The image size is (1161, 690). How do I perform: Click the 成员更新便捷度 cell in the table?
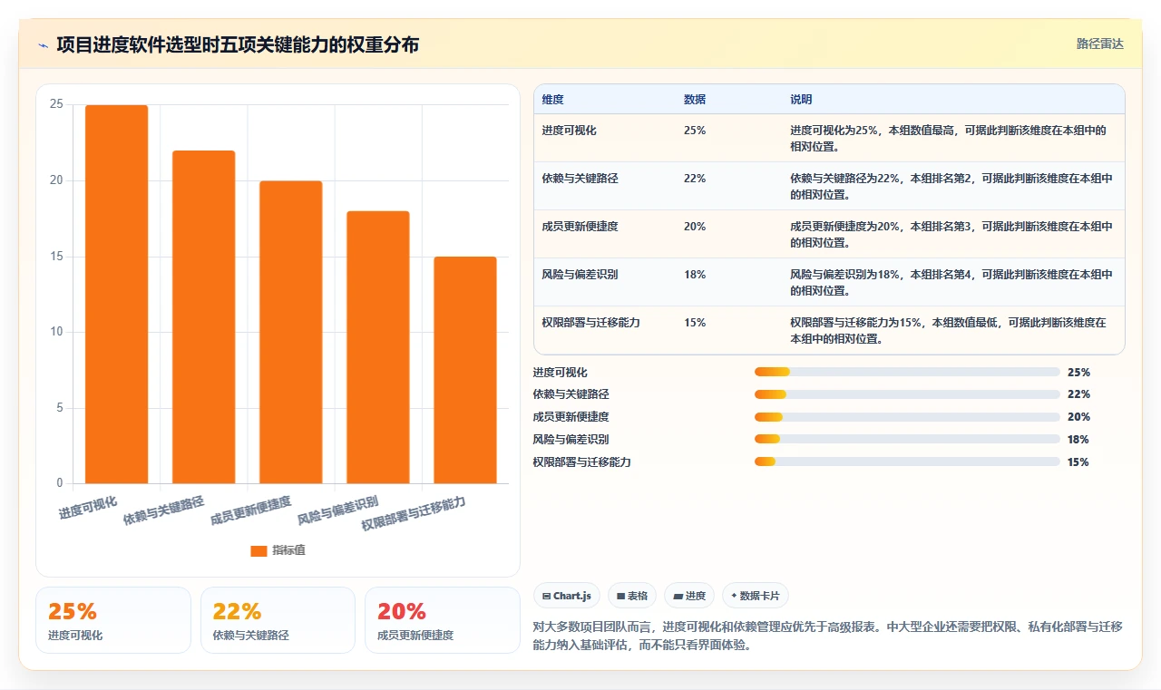tap(580, 227)
